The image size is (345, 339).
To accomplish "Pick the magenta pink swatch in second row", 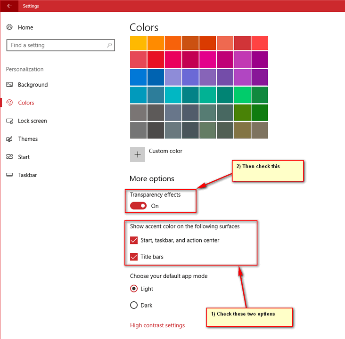I will coord(208,59).
